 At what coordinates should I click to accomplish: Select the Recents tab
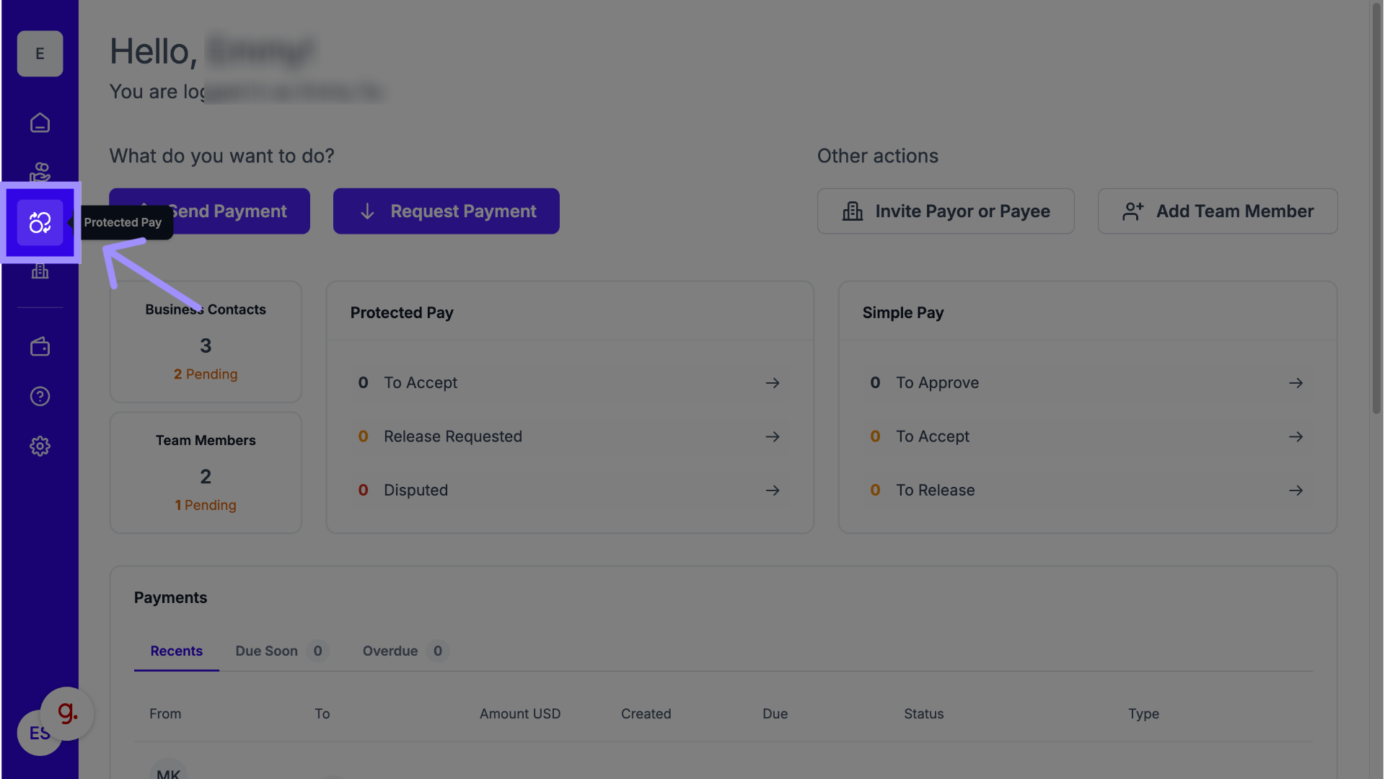pos(176,651)
